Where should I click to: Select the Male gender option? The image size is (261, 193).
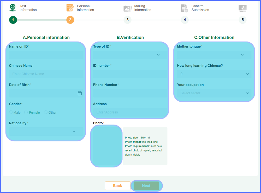click(11, 112)
